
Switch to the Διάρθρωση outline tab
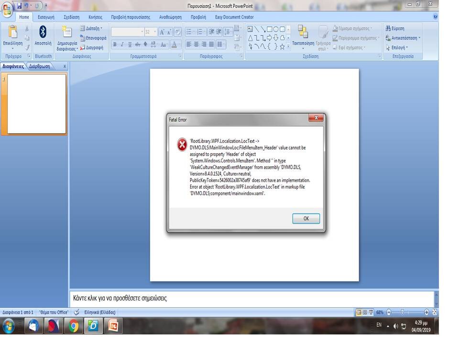pos(40,66)
